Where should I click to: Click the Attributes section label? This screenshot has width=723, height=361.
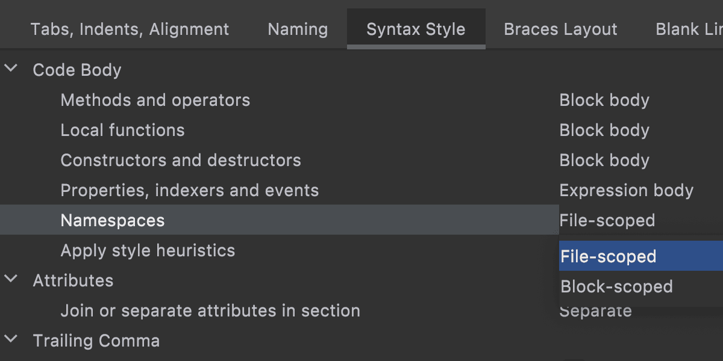point(73,280)
